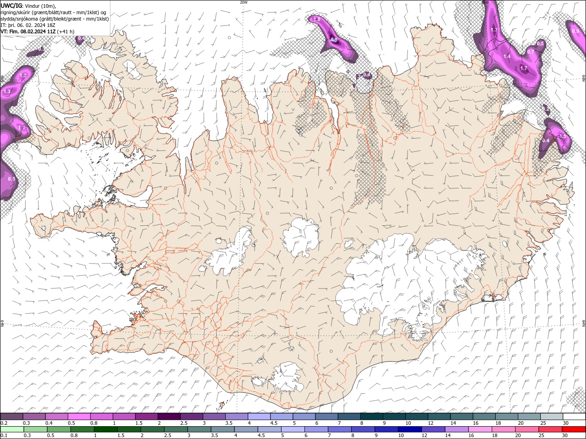Click the 'IT: þri. 06. 02. 2024 18Z' line
586x439 pixels.
27,25
